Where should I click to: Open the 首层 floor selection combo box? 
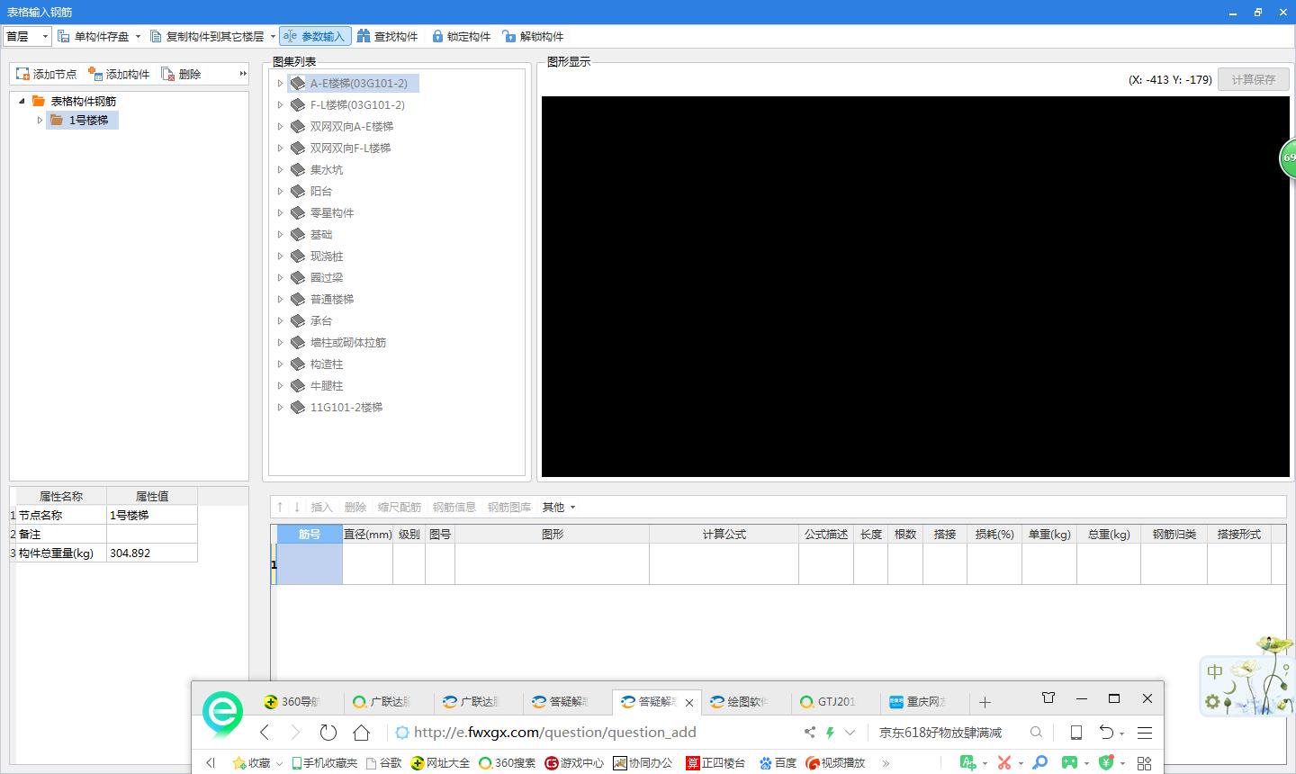(x=27, y=36)
